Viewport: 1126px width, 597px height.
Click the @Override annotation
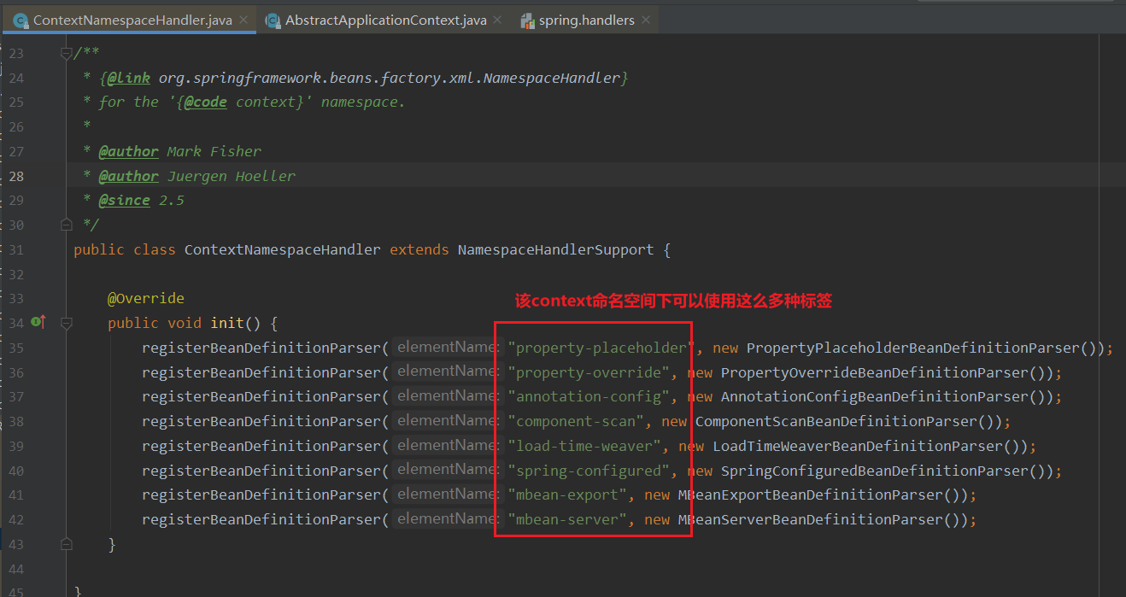pyautogui.click(x=145, y=298)
